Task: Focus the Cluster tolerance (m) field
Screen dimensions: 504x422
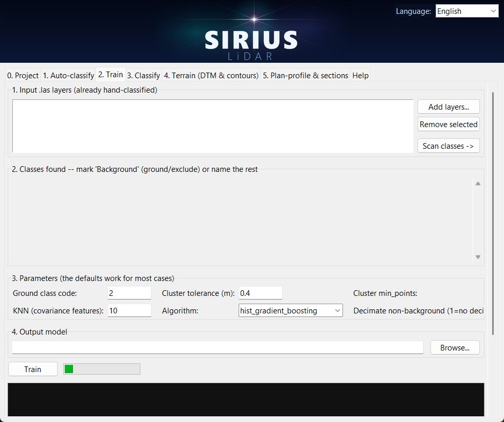Action: pyautogui.click(x=261, y=293)
